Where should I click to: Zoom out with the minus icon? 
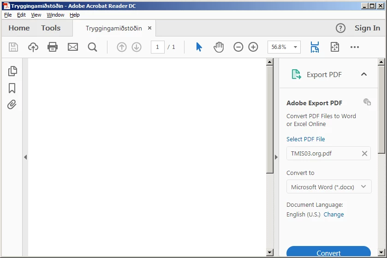click(238, 47)
